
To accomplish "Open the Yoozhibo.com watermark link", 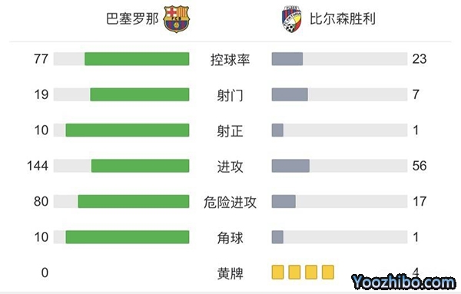I will [403, 282].
